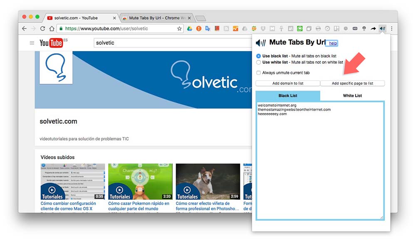Open Chrome's three-dot menu
416x239 pixels.
coord(391,29)
